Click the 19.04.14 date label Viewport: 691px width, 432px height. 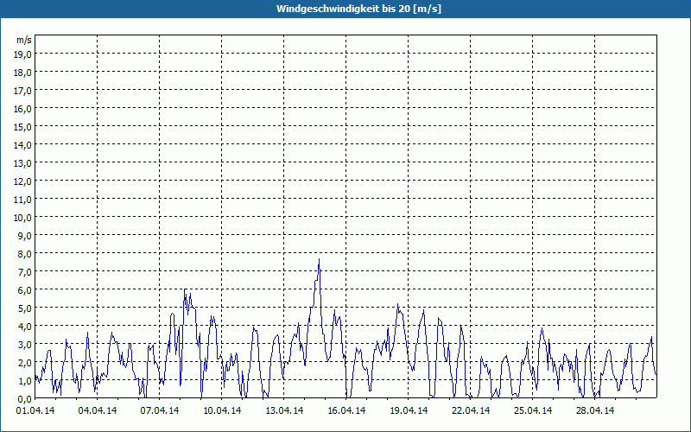click(409, 411)
